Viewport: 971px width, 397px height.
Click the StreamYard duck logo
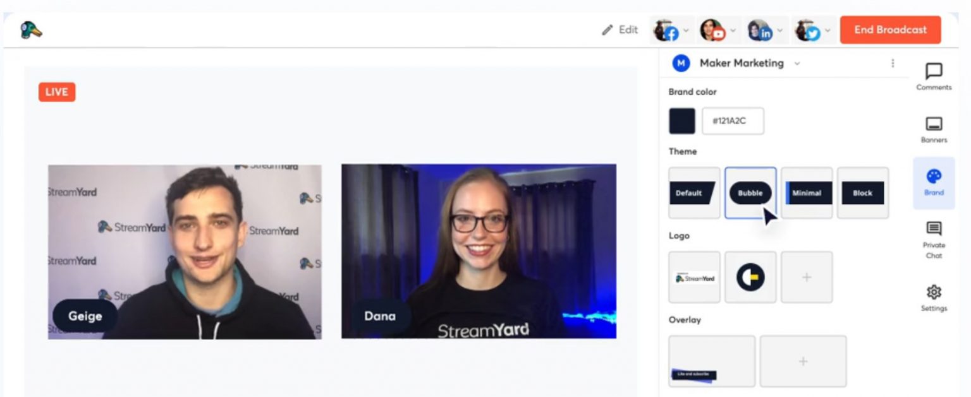(x=31, y=30)
